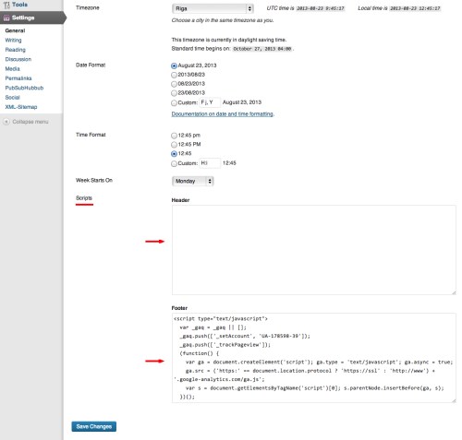Select 24-hour time format 12:45
The image size is (462, 440).
(174, 154)
